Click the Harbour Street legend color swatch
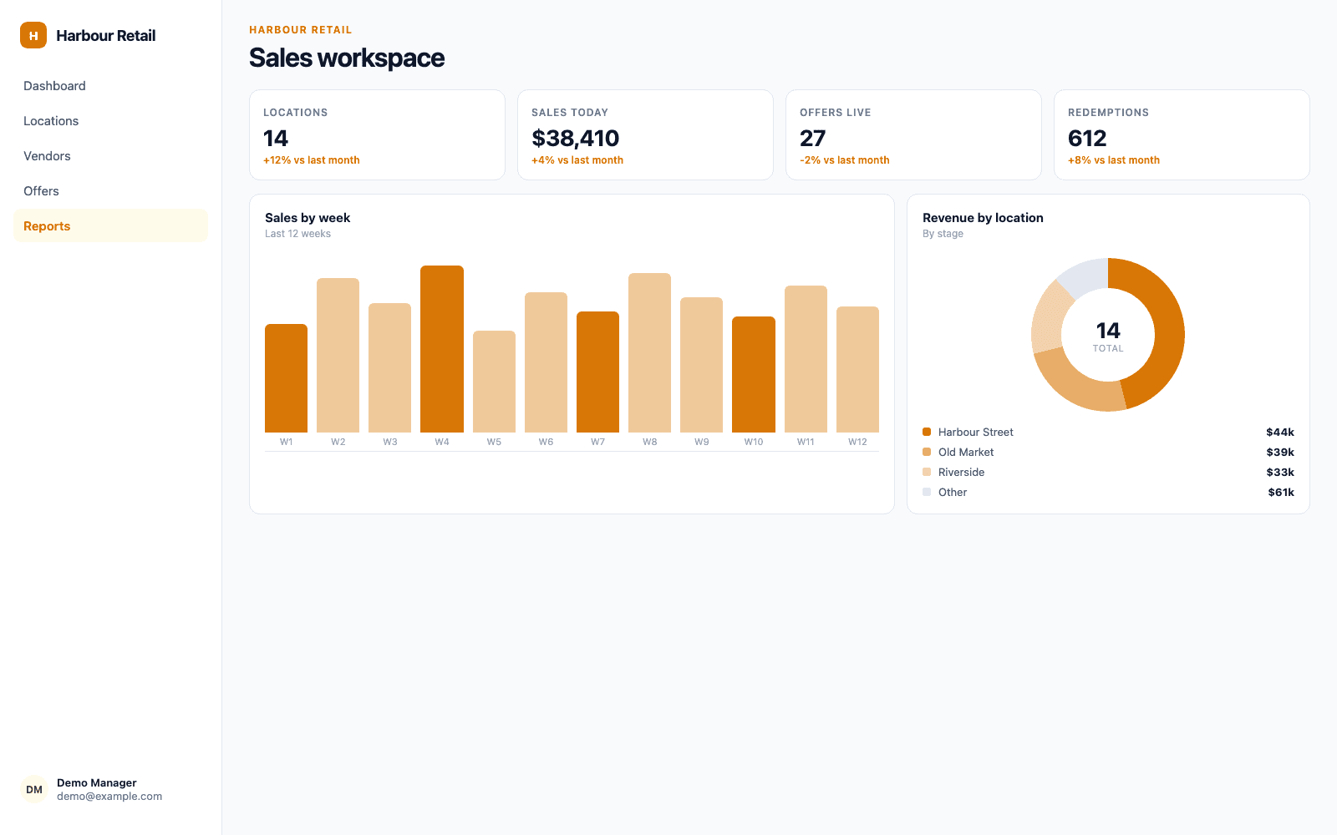 (x=927, y=432)
